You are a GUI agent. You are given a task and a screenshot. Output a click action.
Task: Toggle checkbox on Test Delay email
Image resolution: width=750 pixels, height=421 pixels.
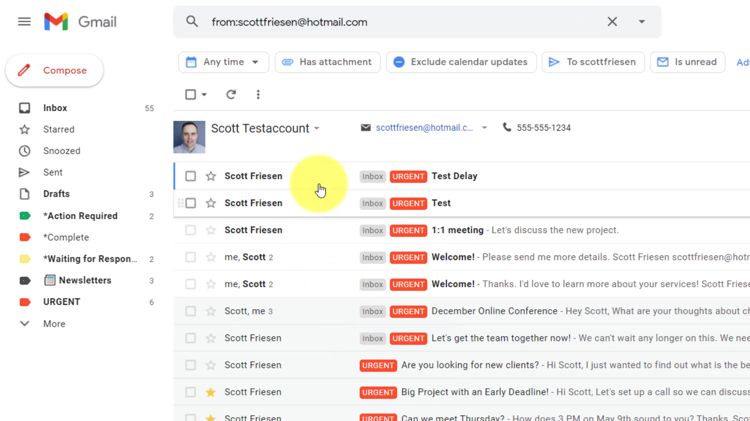(x=190, y=176)
